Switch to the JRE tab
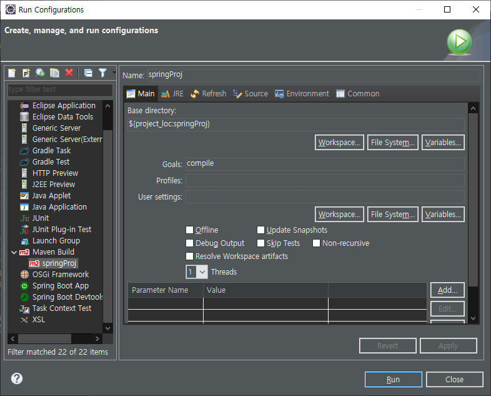Viewport: 491px width, 396px height. [172, 94]
